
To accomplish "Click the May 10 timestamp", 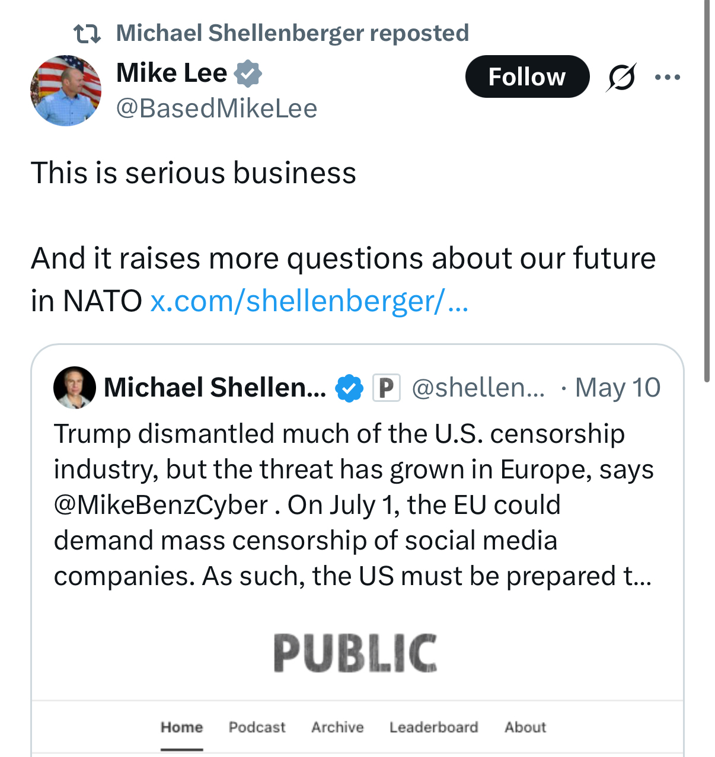I will (617, 388).
